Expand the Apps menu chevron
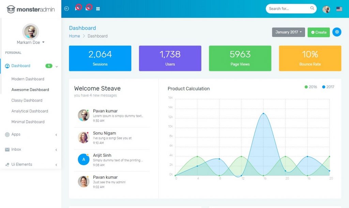This screenshot has height=208, width=349. click(x=56, y=135)
